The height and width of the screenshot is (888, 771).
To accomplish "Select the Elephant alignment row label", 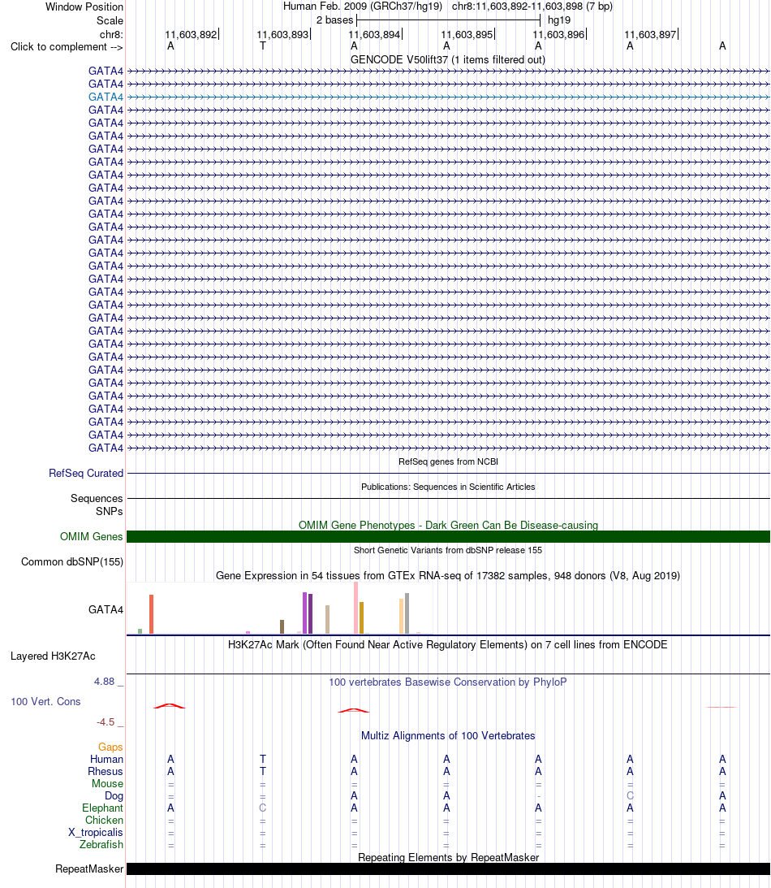I will pyautogui.click(x=102, y=808).
